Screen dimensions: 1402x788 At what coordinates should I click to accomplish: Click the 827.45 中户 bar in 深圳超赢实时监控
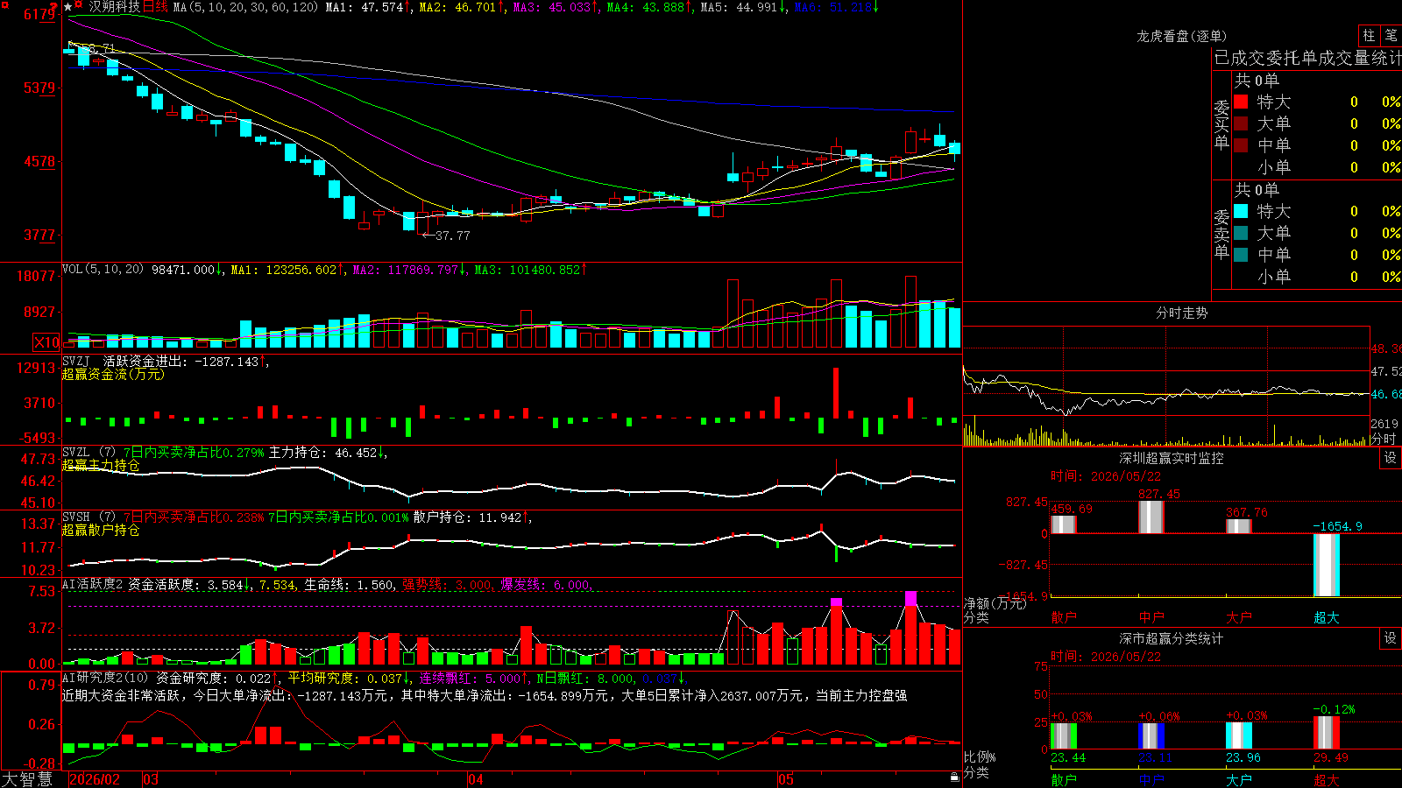(1151, 517)
